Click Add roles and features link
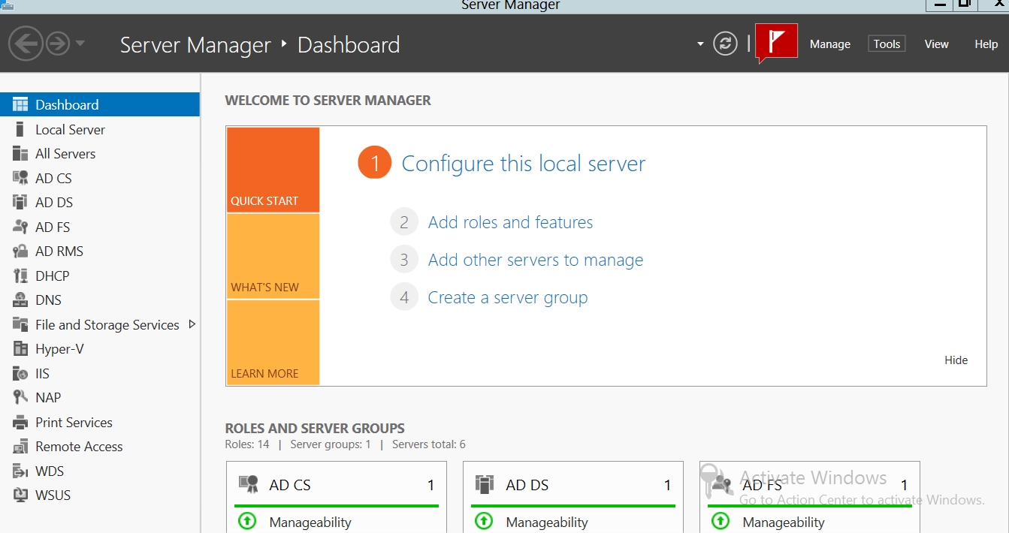 click(x=510, y=222)
